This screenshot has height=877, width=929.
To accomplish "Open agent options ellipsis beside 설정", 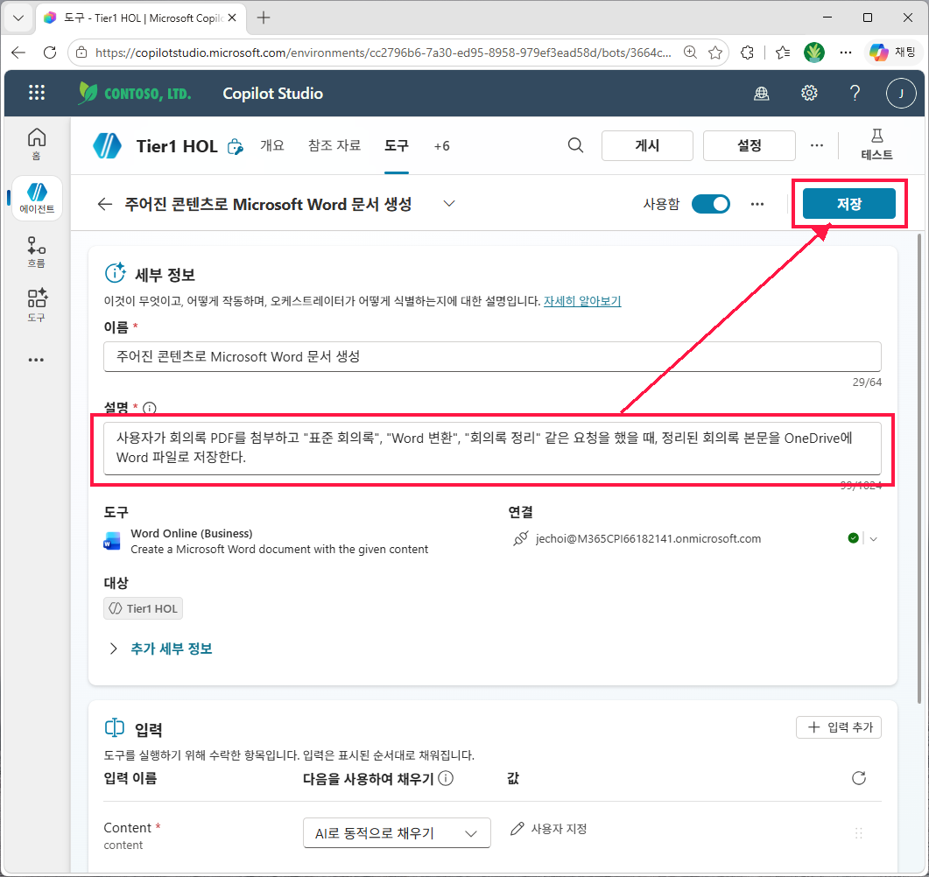I will pyautogui.click(x=816, y=145).
